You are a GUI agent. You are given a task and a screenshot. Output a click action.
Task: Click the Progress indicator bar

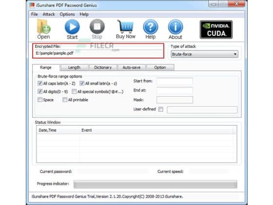point(156,184)
